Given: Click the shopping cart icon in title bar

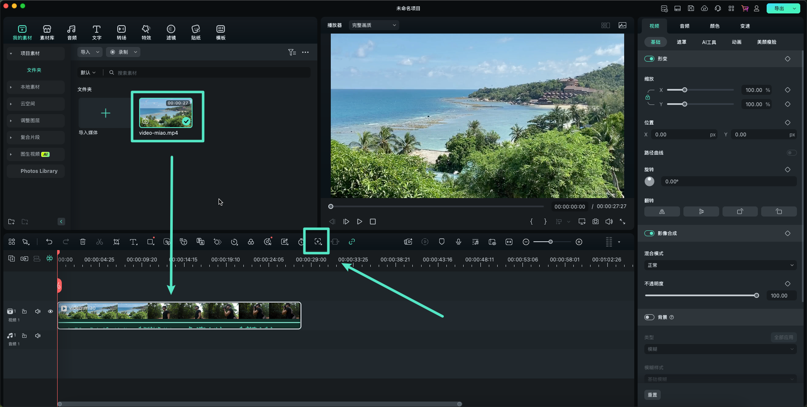Looking at the screenshot, I should (x=745, y=8).
